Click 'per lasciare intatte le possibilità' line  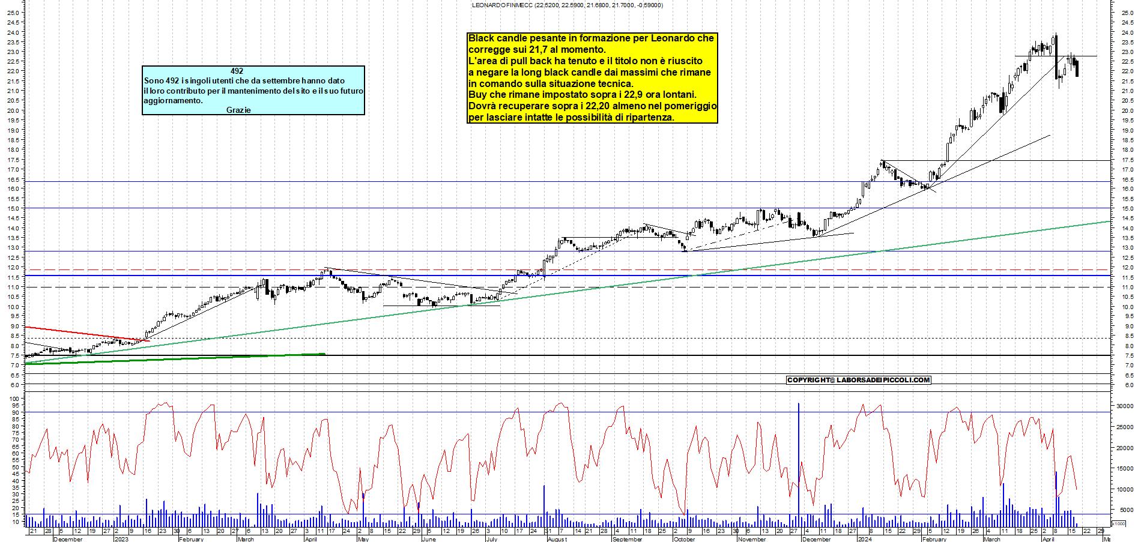571,118
